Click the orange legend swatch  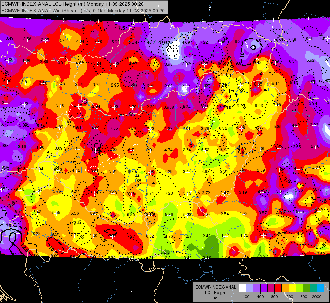pos(285,288)
